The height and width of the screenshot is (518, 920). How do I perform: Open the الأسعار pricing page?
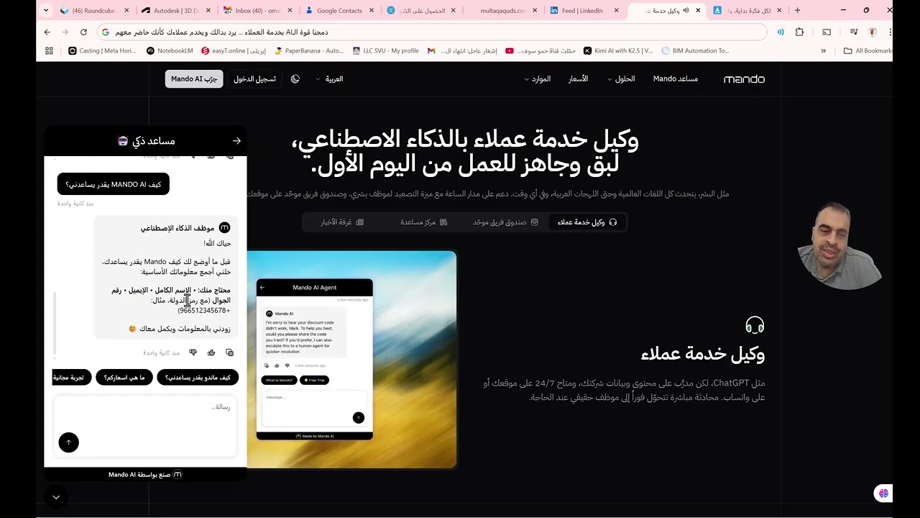point(579,79)
